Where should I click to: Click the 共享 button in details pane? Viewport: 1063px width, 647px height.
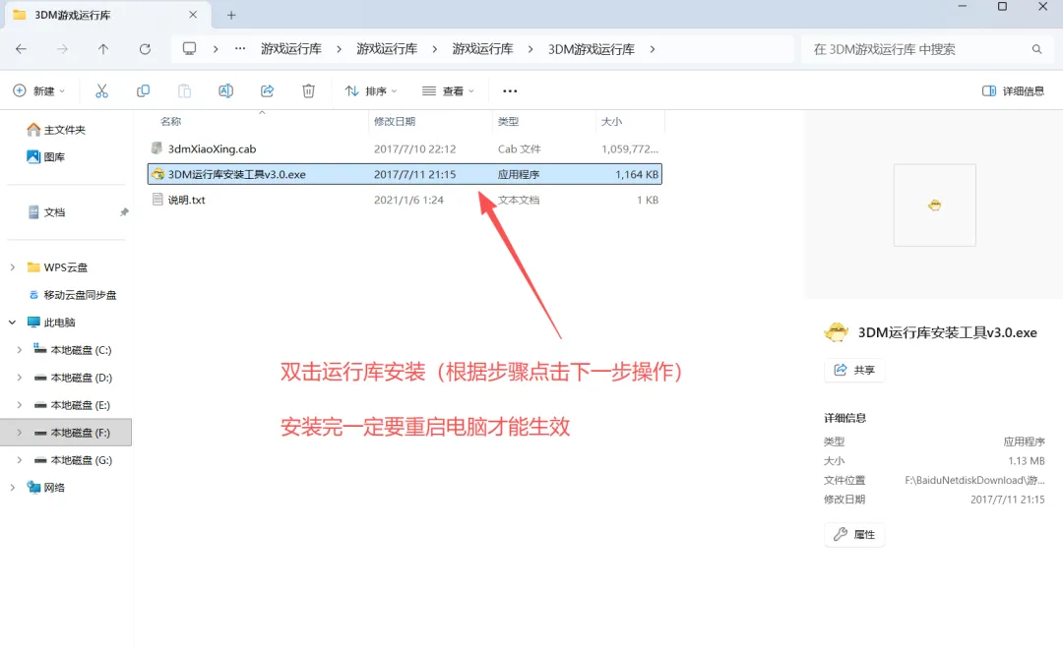[x=854, y=370]
